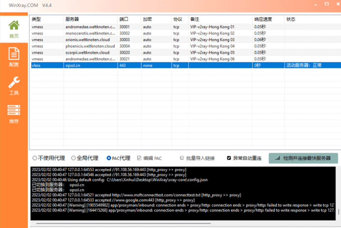Select row VIP-v2ray-Hong Kong 05
341x228 pixels.
pyautogui.click(x=185, y=53)
